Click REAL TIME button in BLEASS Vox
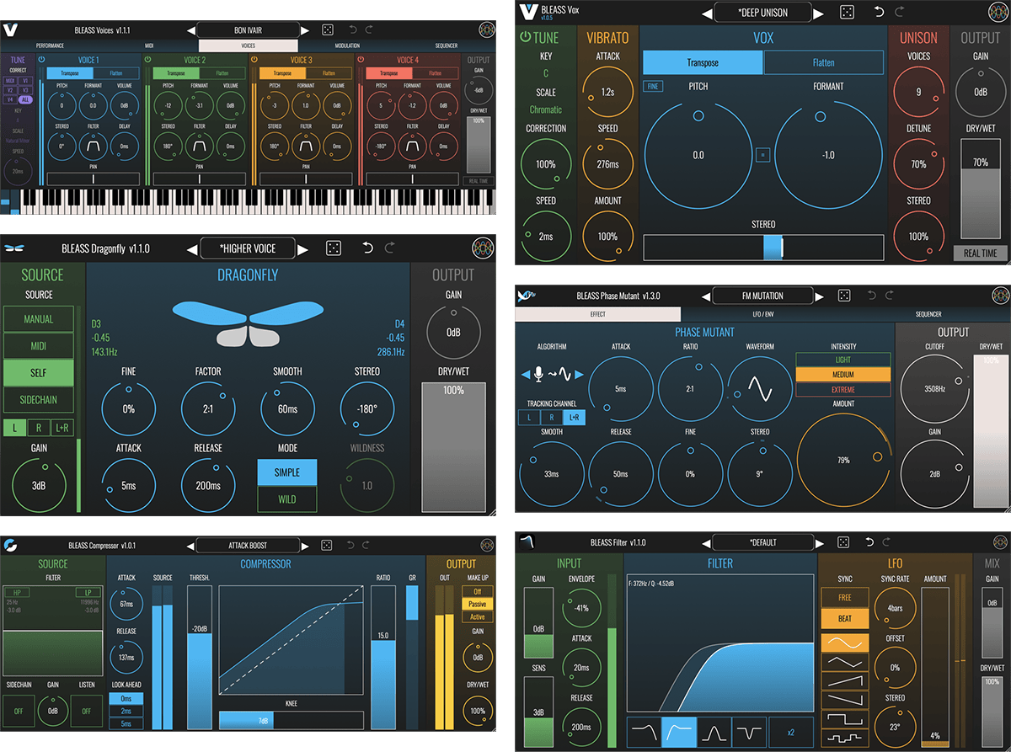The width and height of the screenshot is (1011, 752). pyautogui.click(x=981, y=253)
